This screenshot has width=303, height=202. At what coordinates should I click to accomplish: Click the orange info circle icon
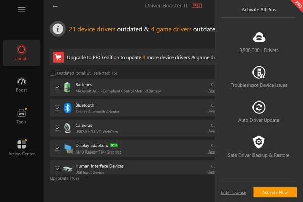57,29
